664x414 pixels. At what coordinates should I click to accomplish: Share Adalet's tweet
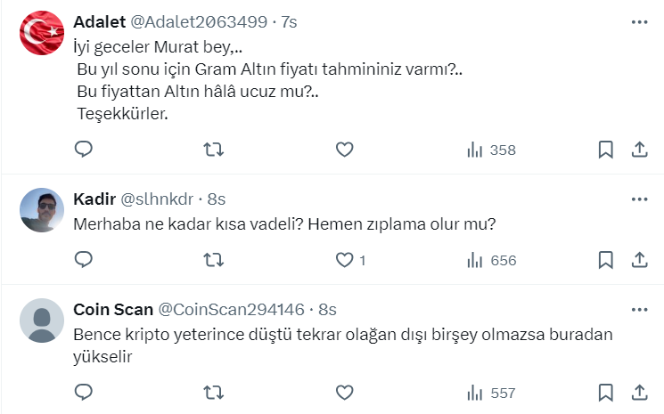coord(639,150)
